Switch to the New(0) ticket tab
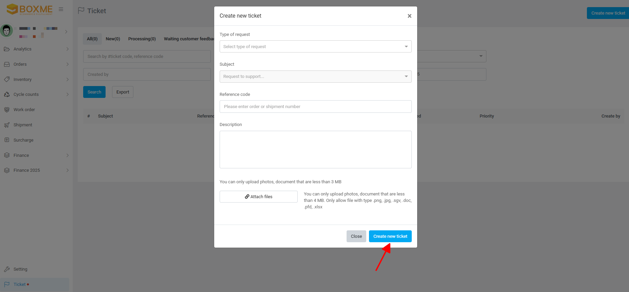 pos(113,39)
